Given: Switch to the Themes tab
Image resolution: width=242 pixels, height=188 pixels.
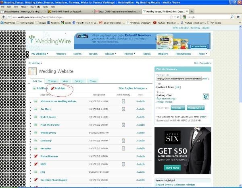Looking at the screenshot, I should tap(52, 81).
